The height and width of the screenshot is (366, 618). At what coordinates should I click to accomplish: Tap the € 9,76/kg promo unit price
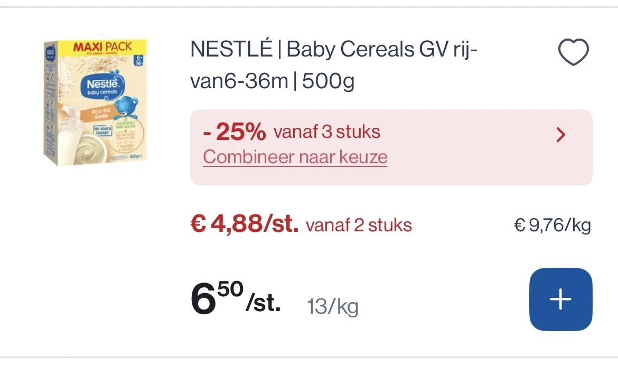(x=553, y=226)
